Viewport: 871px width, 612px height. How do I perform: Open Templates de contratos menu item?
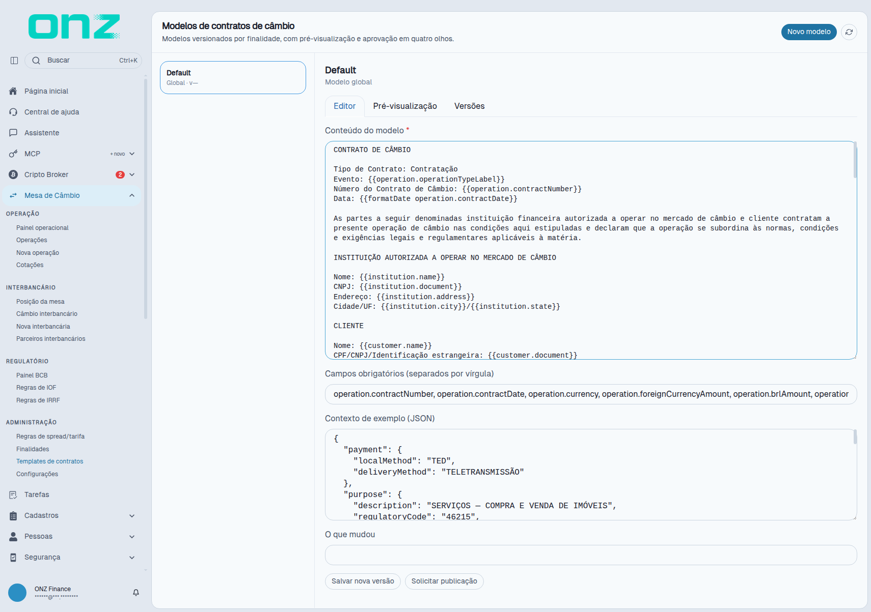pyautogui.click(x=49, y=461)
